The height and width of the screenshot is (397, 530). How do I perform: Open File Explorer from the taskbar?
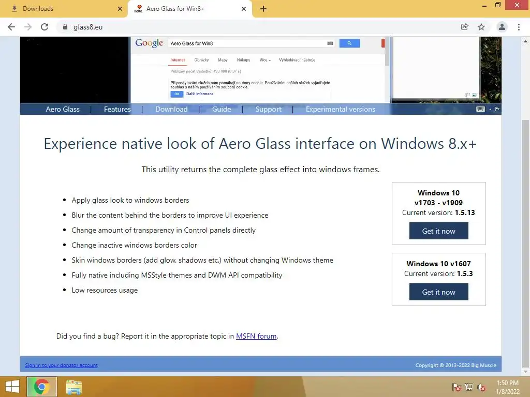click(73, 387)
